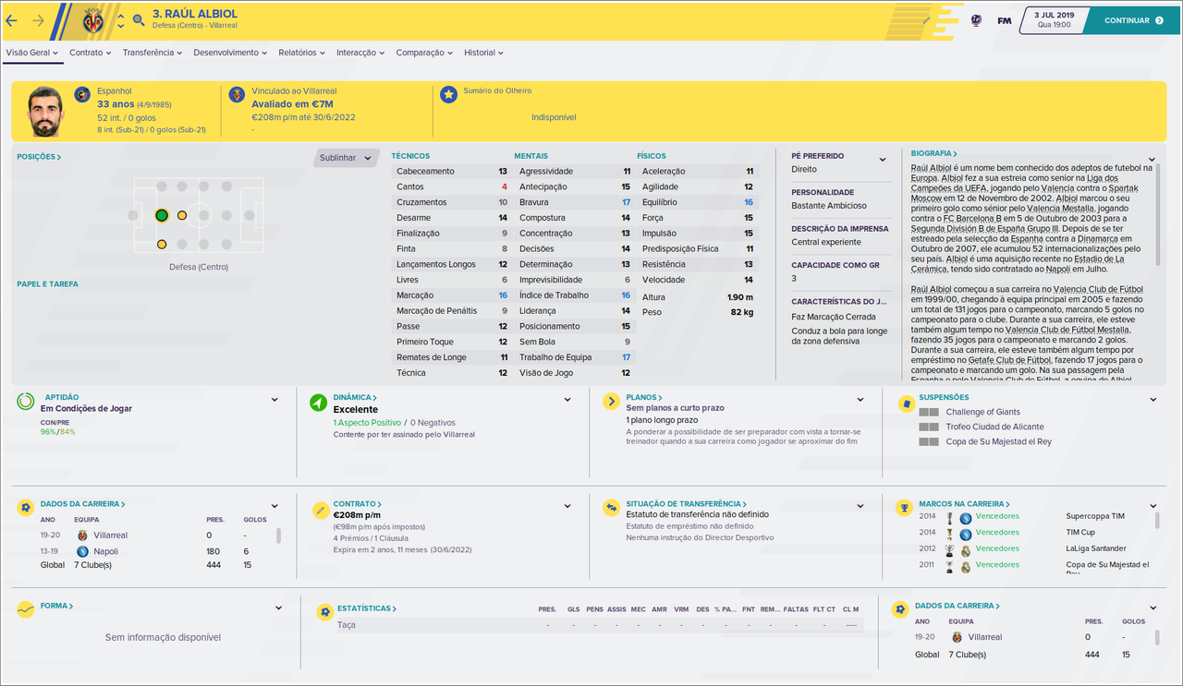
Task: Open the Villarreal club badge in header
Action: coord(93,20)
